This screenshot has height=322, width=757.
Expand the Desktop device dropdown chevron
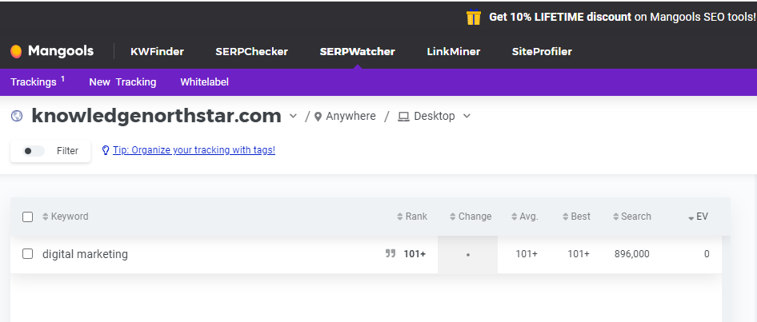(467, 116)
